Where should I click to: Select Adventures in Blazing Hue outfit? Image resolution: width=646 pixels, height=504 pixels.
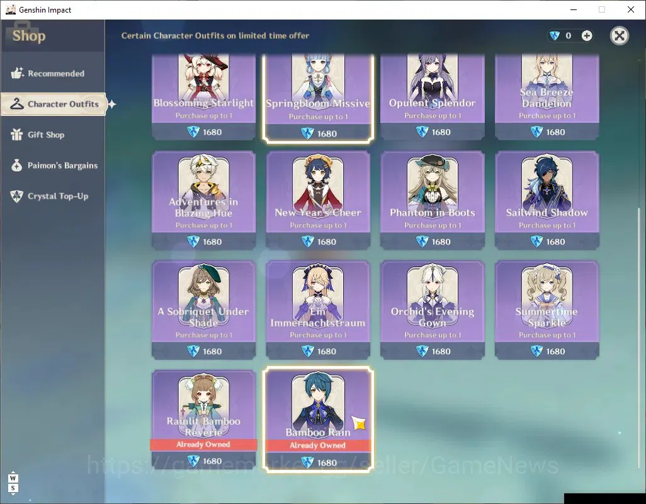pos(203,200)
